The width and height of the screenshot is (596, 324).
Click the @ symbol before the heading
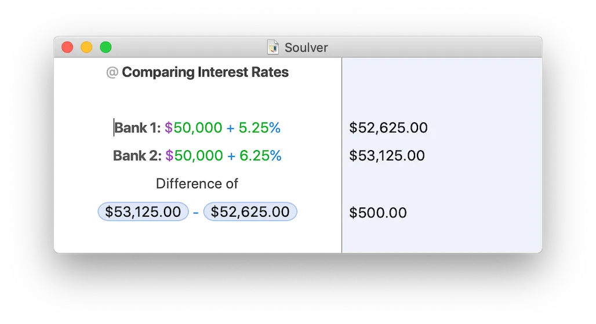click(112, 72)
